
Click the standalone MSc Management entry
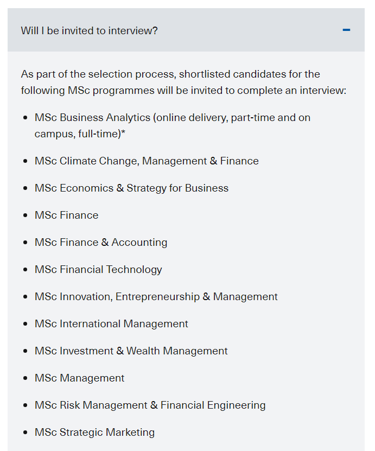tap(79, 378)
